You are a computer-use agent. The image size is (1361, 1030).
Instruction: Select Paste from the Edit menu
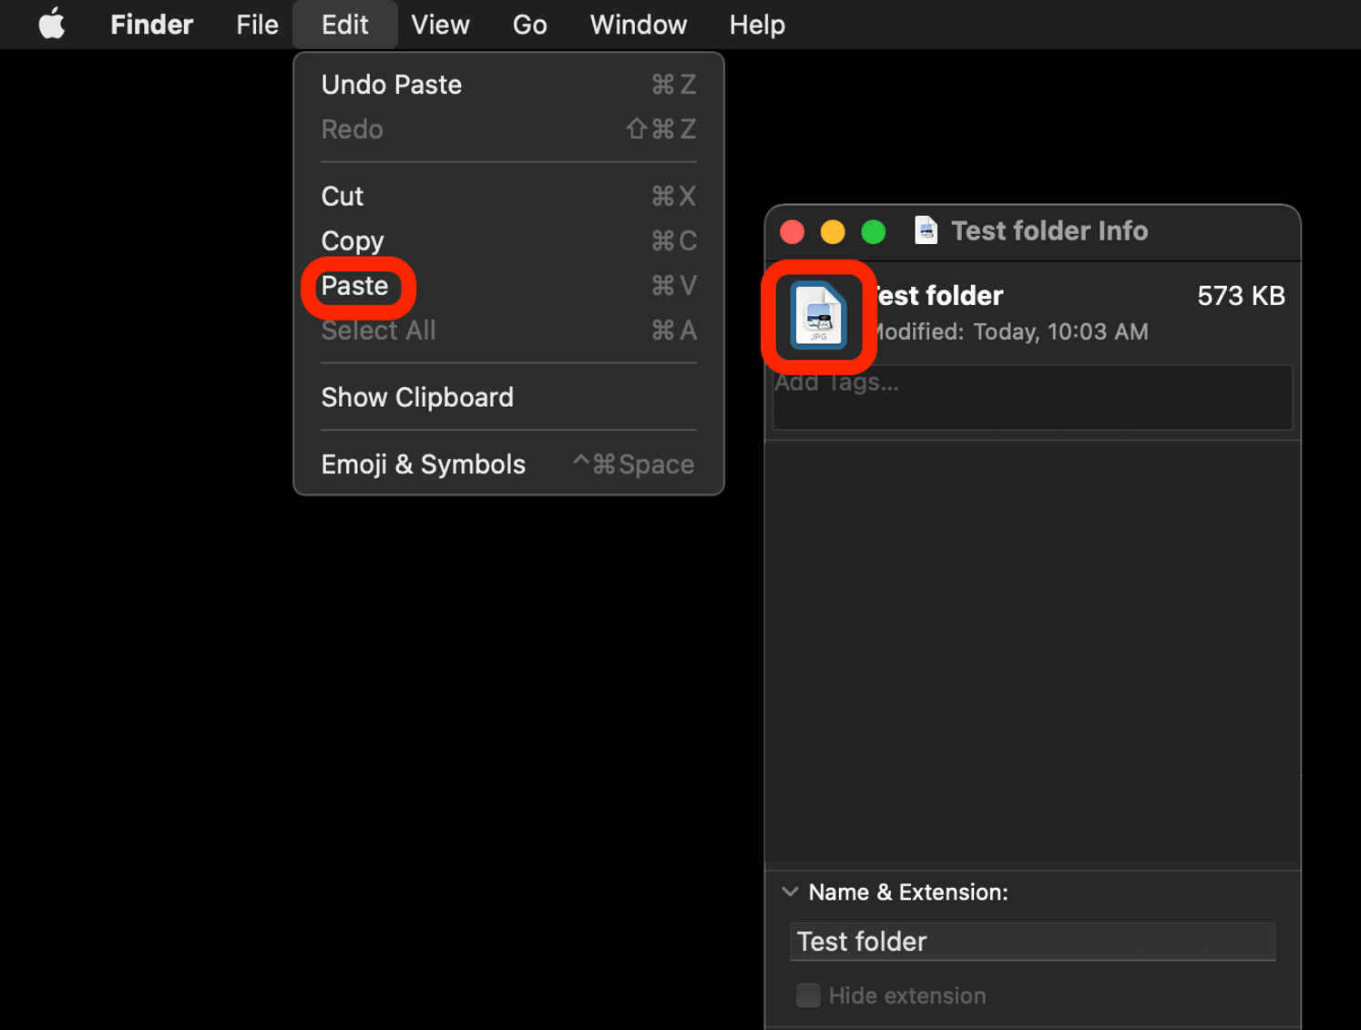coord(357,286)
